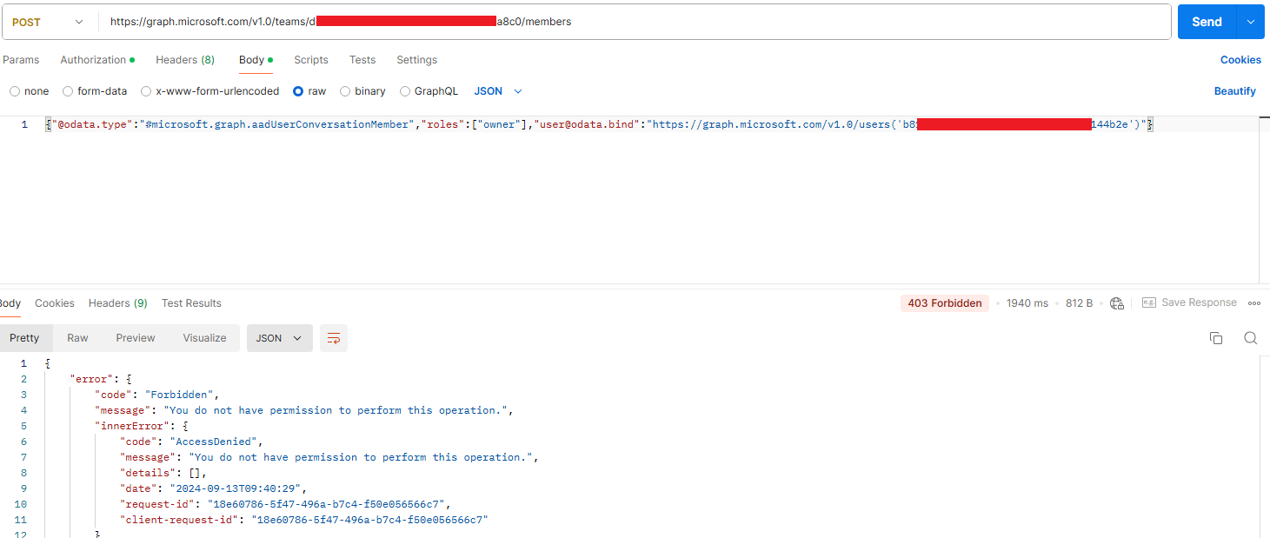Click the 403 Forbidden status badge

(944, 303)
